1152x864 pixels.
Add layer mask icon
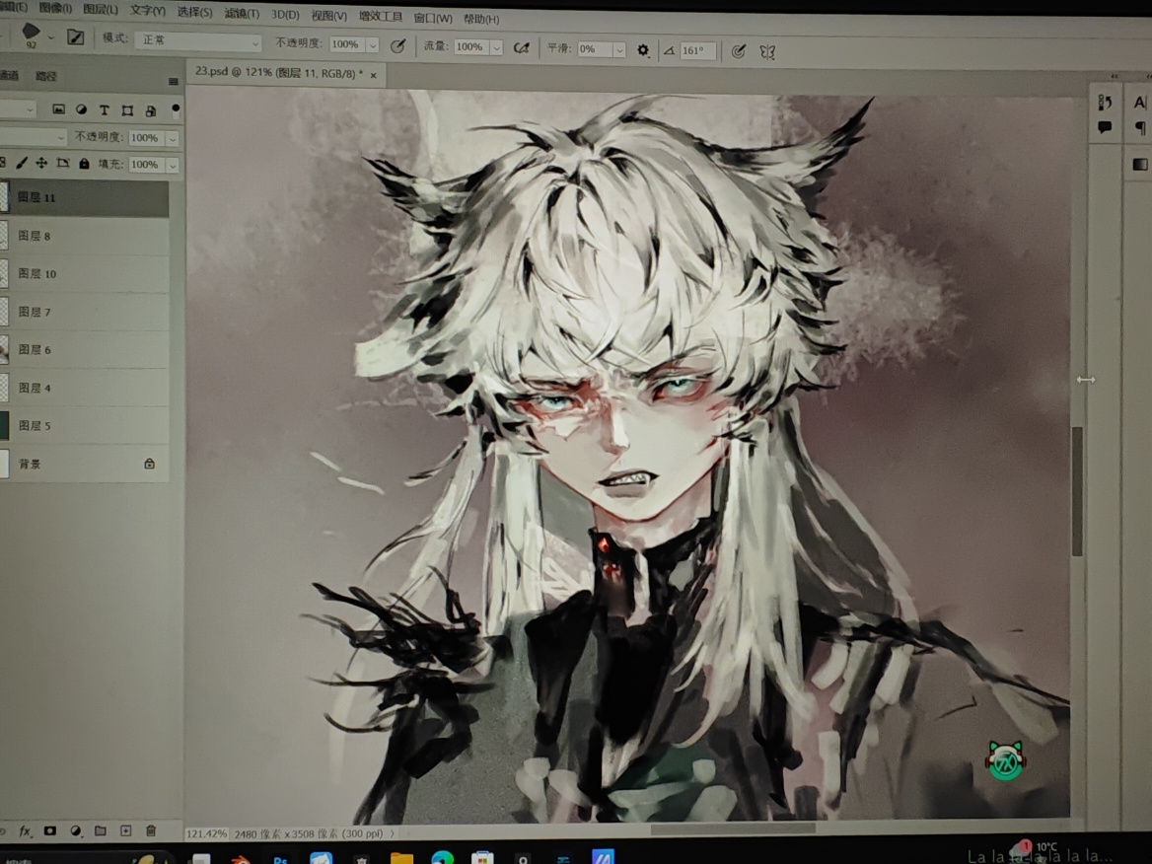pos(50,830)
